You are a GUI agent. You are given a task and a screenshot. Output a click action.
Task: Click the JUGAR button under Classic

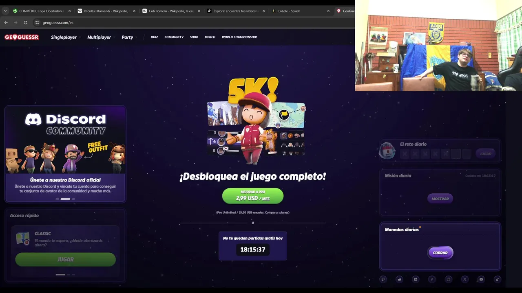65,259
